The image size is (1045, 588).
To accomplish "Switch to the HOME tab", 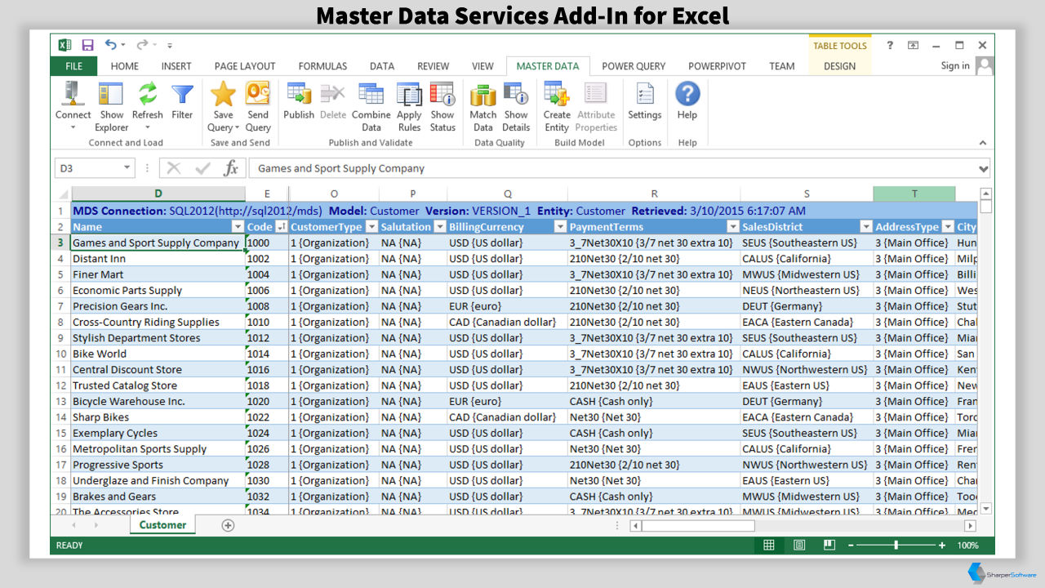I will (x=125, y=66).
